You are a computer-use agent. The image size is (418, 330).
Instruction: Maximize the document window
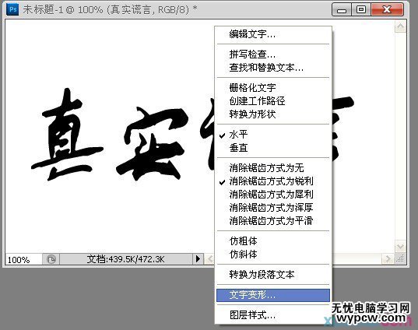point(361,10)
